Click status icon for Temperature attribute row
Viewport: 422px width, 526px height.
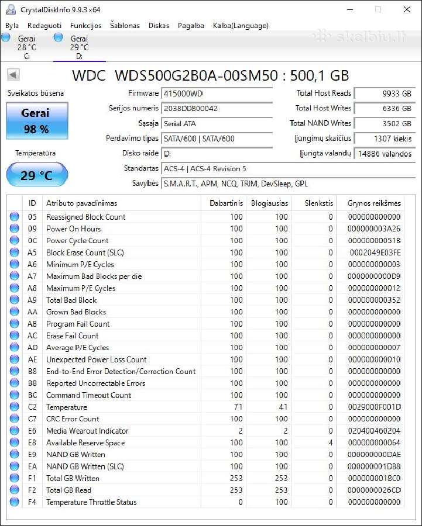tap(15, 407)
